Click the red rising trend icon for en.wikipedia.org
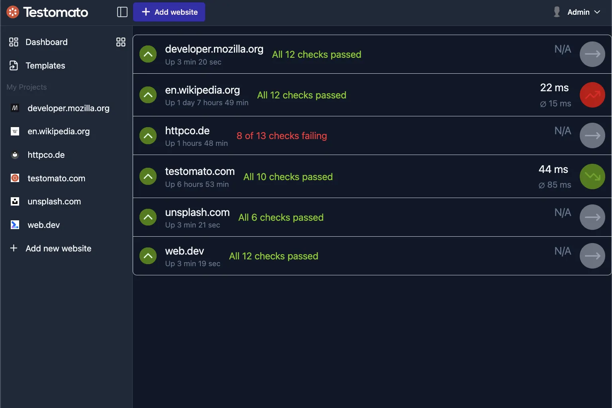612x408 pixels. (592, 95)
